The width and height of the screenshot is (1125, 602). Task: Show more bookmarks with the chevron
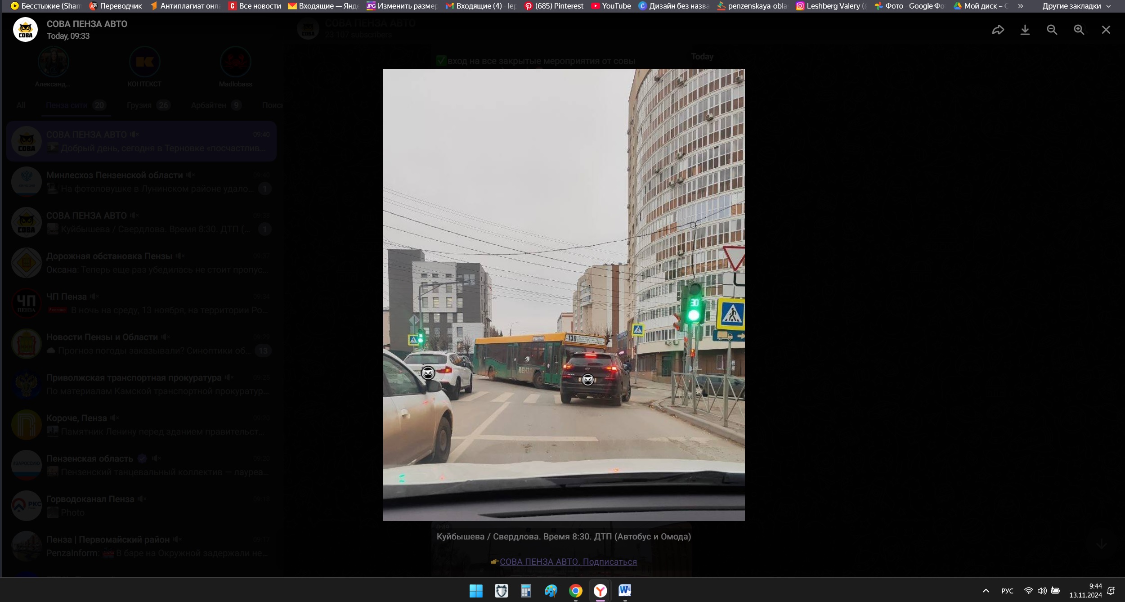point(1021,6)
